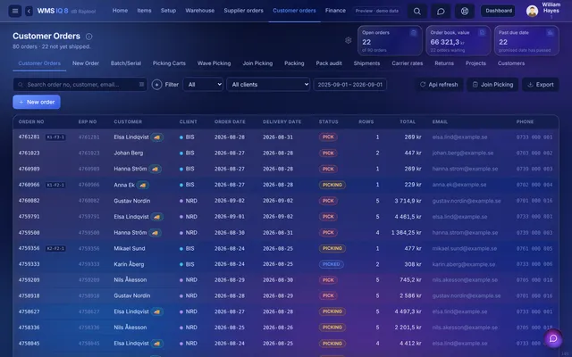Click the Export button

[540, 85]
